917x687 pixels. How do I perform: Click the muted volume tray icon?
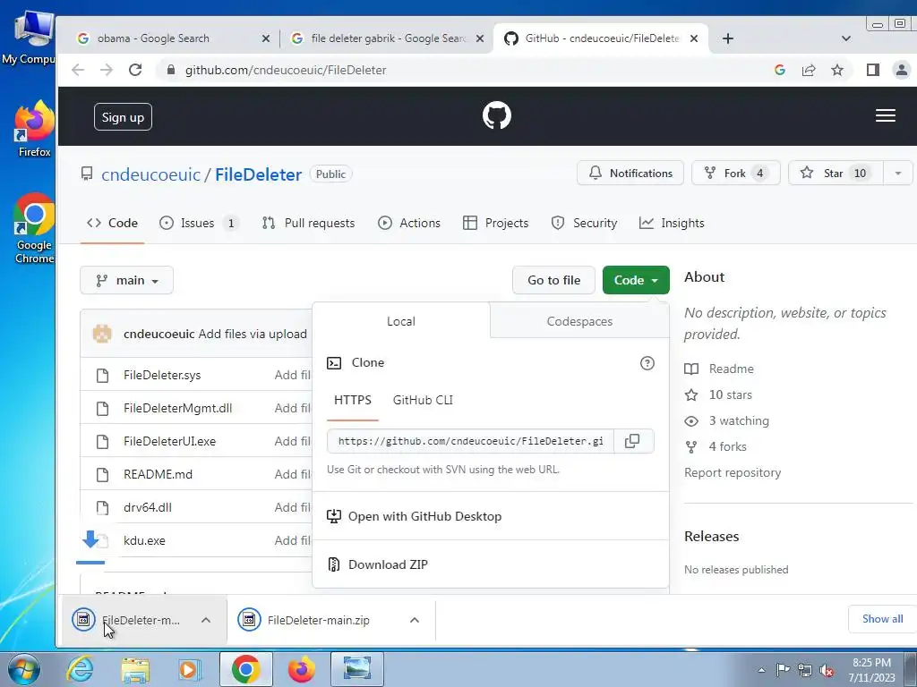tap(827, 670)
